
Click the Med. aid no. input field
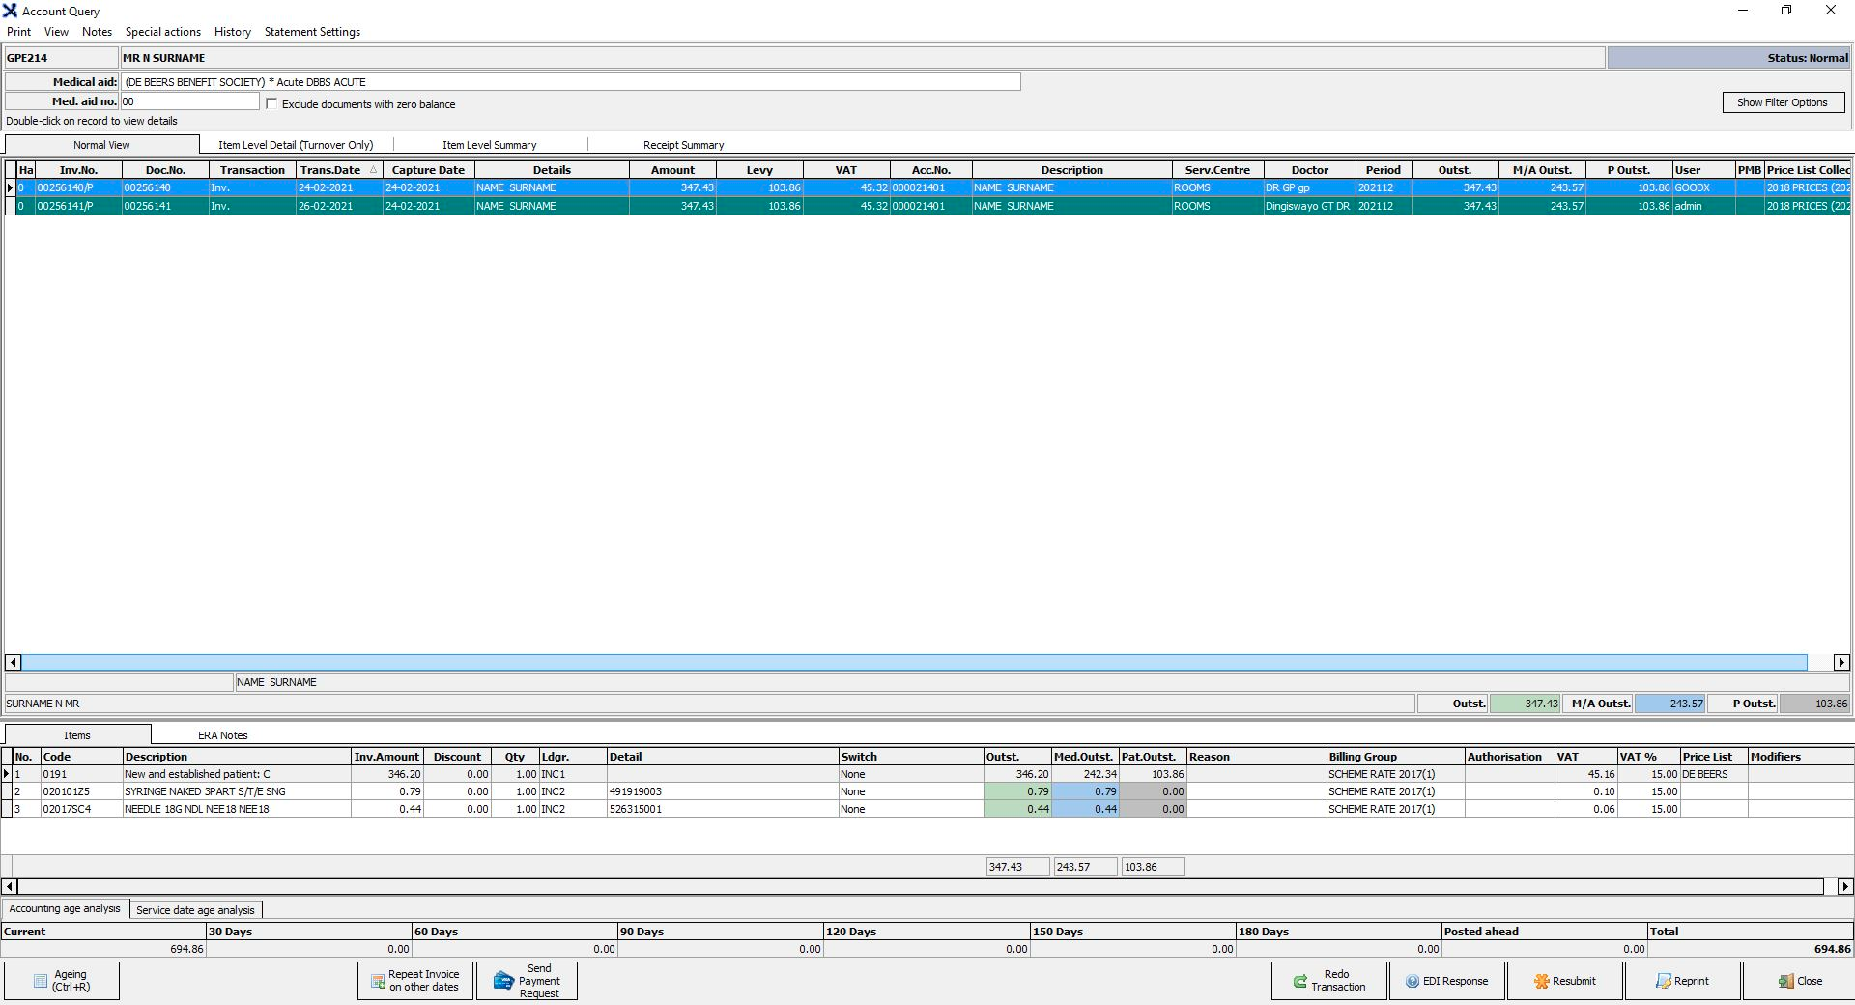(189, 101)
